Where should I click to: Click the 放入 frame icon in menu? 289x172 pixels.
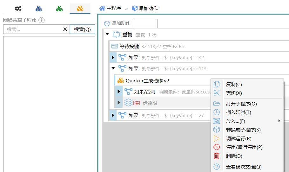[x=217, y=121]
